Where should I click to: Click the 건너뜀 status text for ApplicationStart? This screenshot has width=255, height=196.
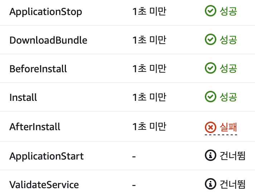(232, 156)
